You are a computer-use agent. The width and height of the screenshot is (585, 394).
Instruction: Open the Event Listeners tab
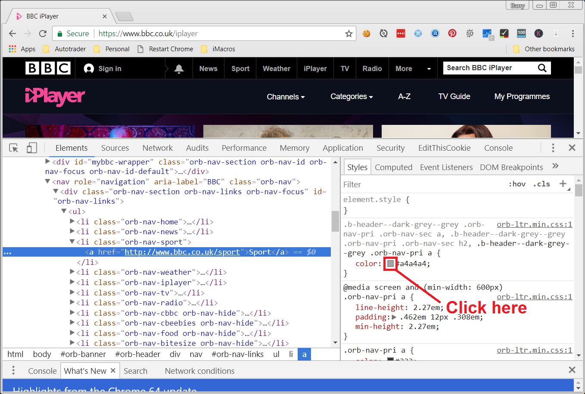pos(446,167)
